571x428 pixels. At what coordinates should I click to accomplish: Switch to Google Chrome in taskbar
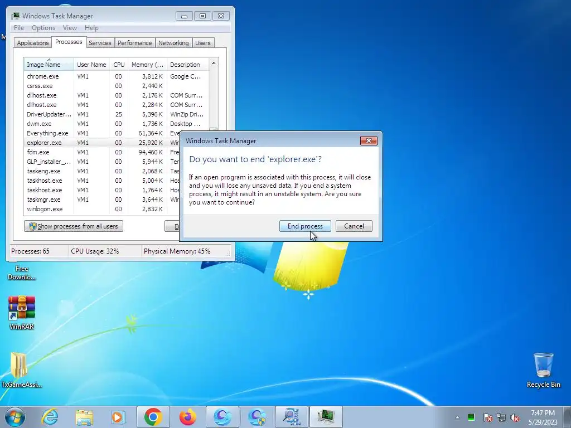153,417
